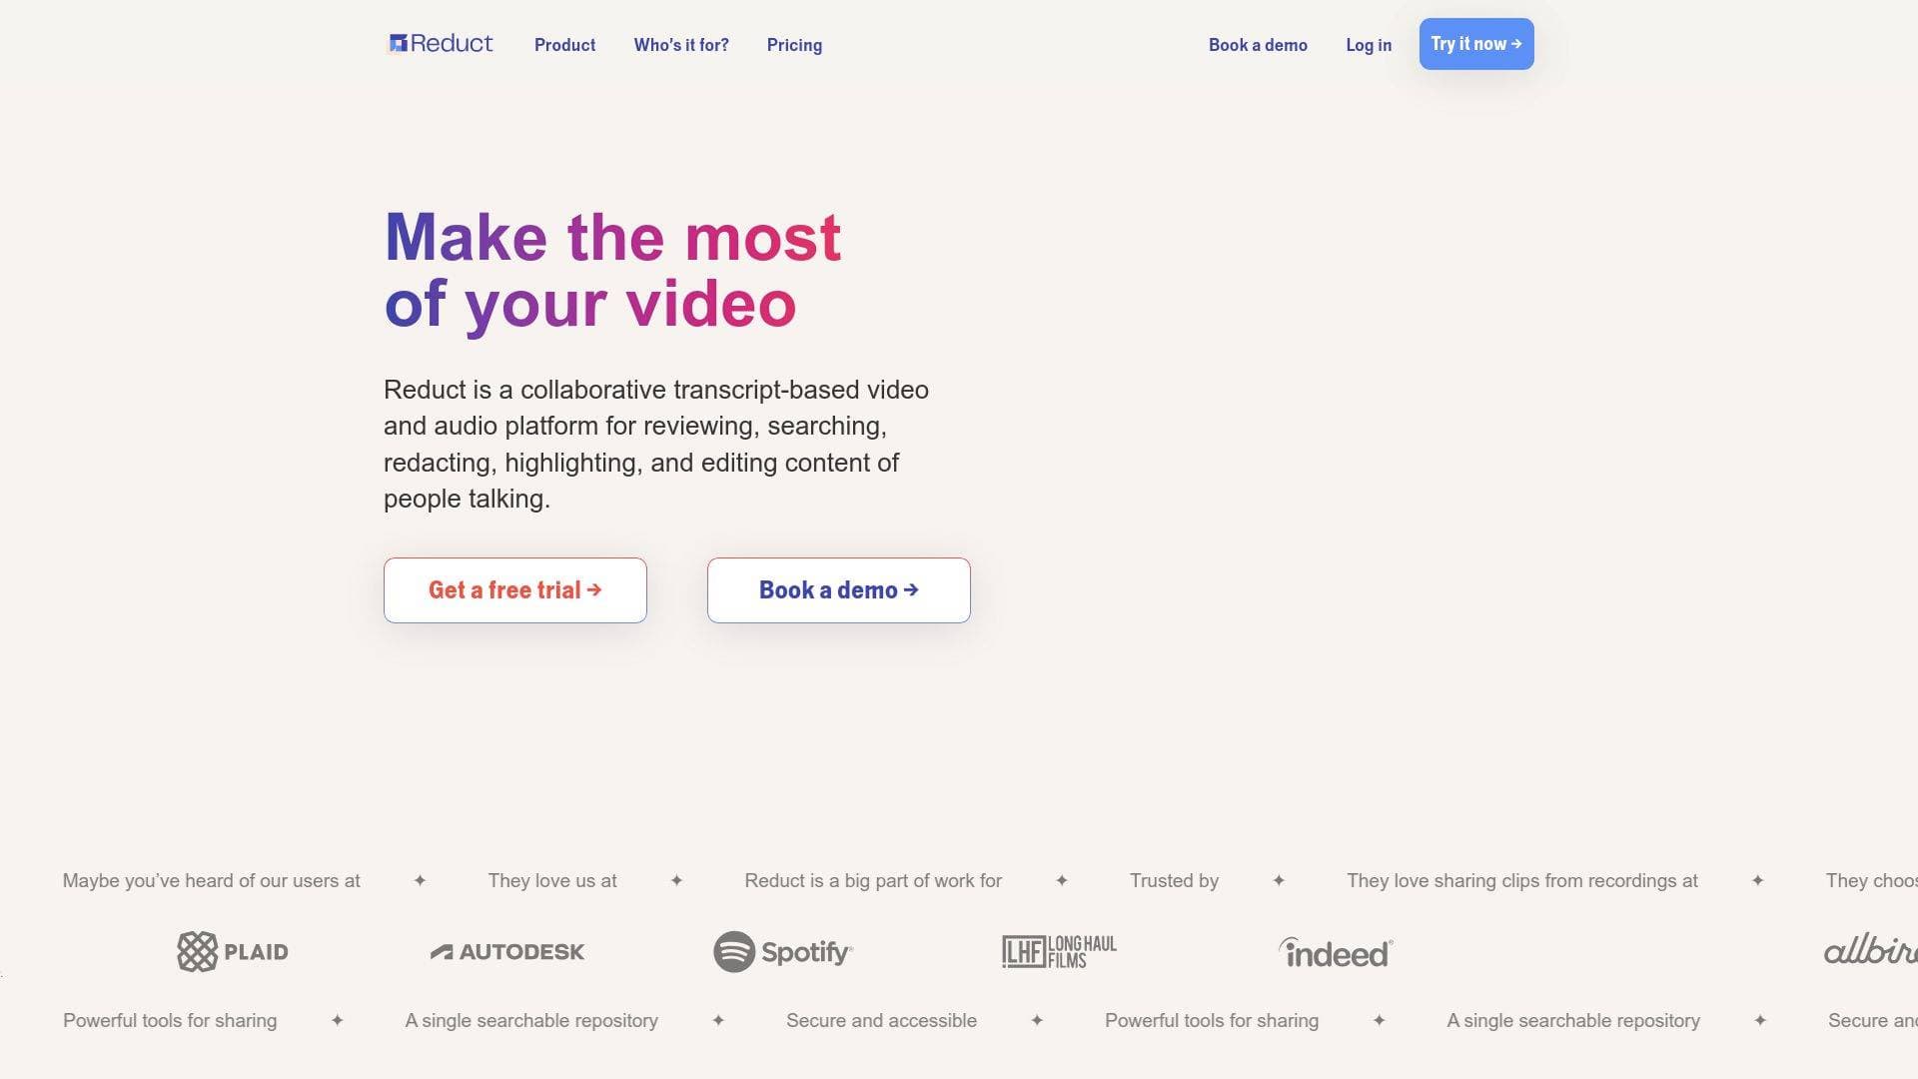Click Get a free trial
The height and width of the screenshot is (1079, 1918).
pos(514,589)
